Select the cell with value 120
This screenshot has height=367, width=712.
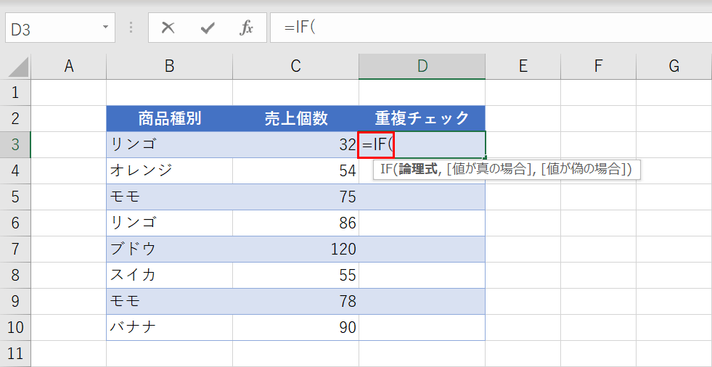pos(295,249)
